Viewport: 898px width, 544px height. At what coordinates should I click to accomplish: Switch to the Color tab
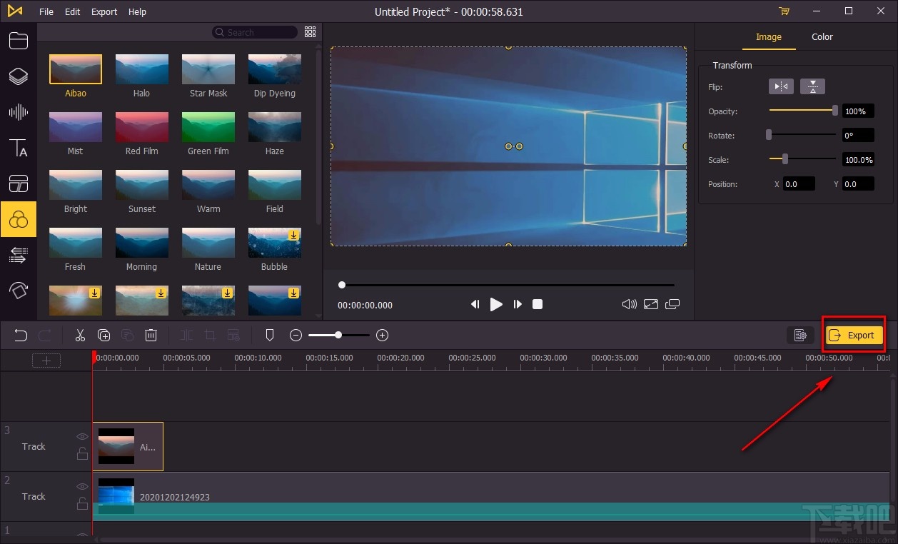[x=822, y=37]
